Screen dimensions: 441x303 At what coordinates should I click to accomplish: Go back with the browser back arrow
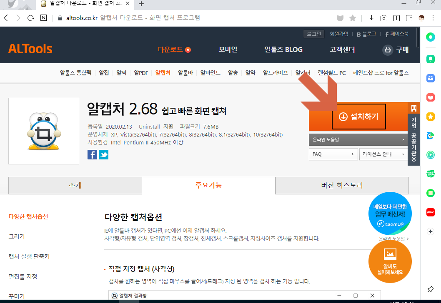[x=6, y=18]
